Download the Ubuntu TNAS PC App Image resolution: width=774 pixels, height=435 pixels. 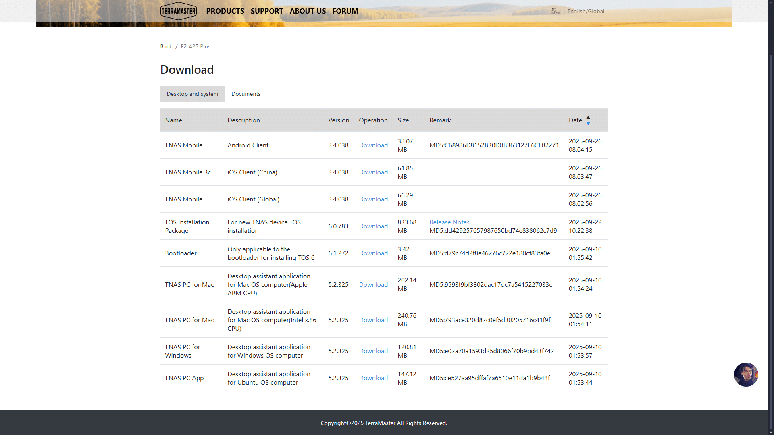click(x=373, y=378)
